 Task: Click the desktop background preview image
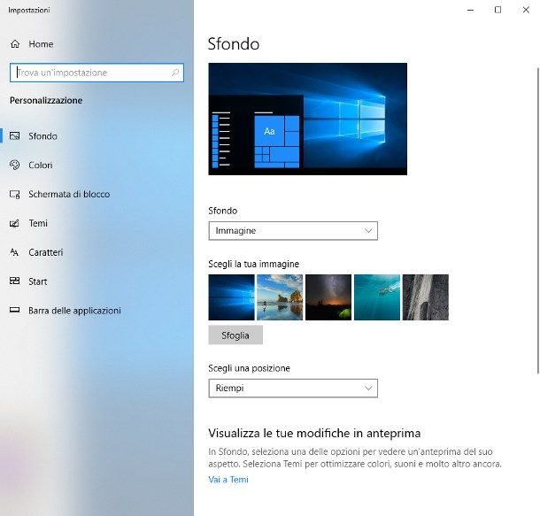coord(307,119)
